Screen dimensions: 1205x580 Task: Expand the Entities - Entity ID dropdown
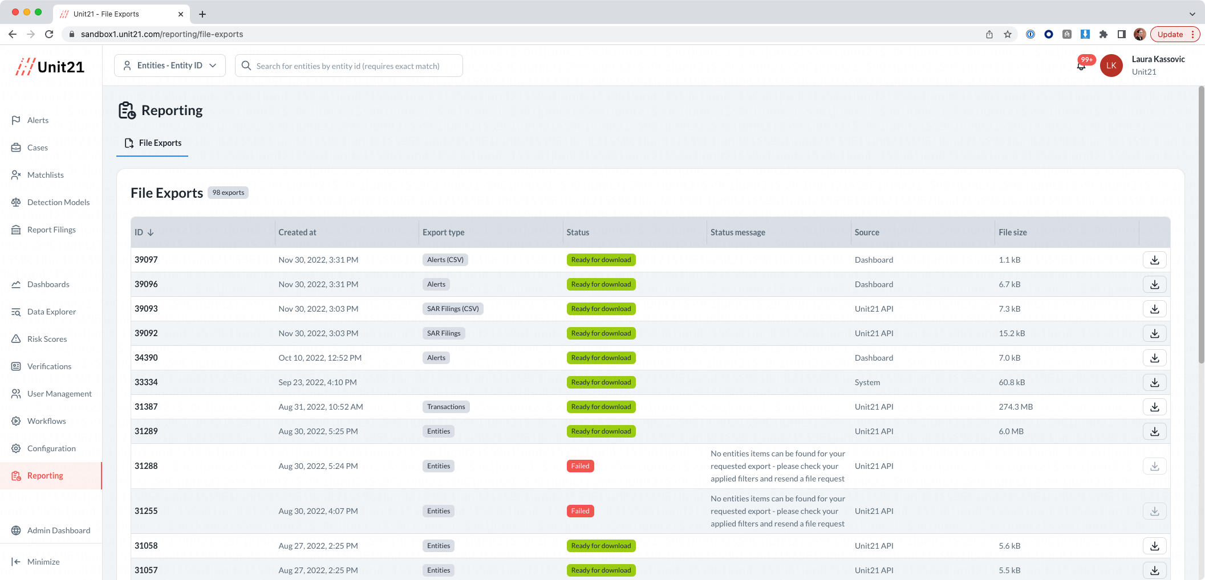tap(170, 66)
